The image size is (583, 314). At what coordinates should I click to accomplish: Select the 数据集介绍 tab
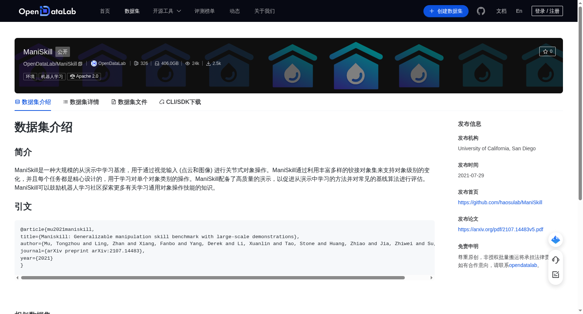click(x=33, y=102)
